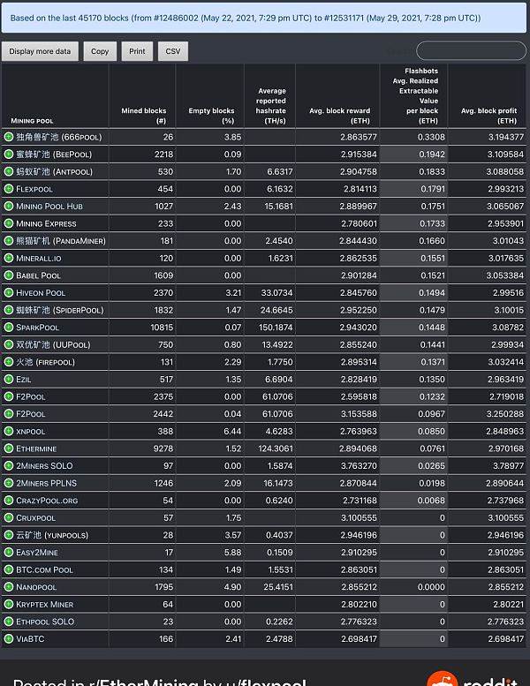The image size is (530, 686).
Task: Click plus icon beside UUPool
Action: coord(9,344)
